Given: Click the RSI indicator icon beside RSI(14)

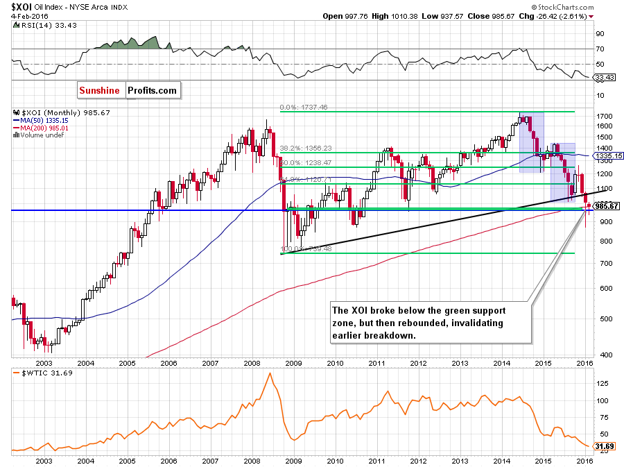Looking at the screenshot, I should point(16,25).
